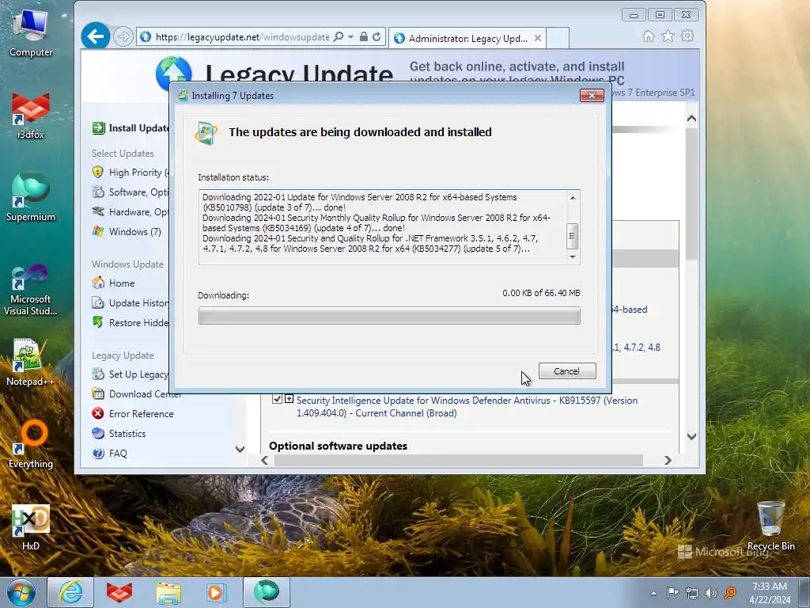Open Set Up Legacy Update link
The width and height of the screenshot is (810, 608).
[x=131, y=374]
